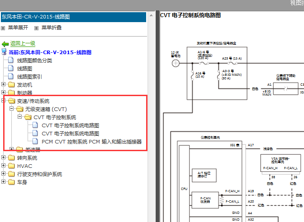Click 当前:东风本田-CR-V-2015-线路图 link
This screenshot has height=222, width=304.
click(50, 52)
